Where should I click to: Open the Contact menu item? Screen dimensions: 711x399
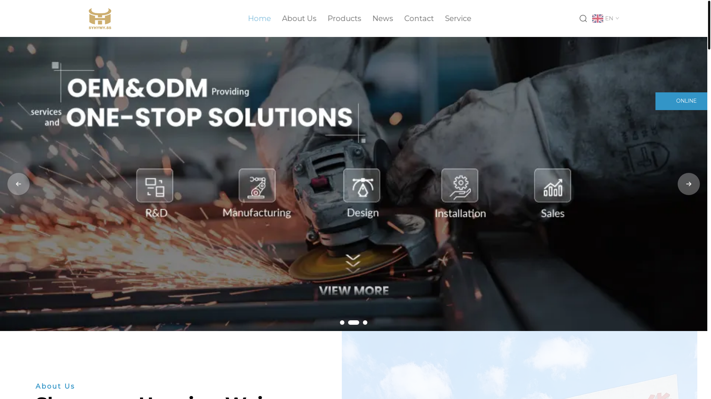419,18
